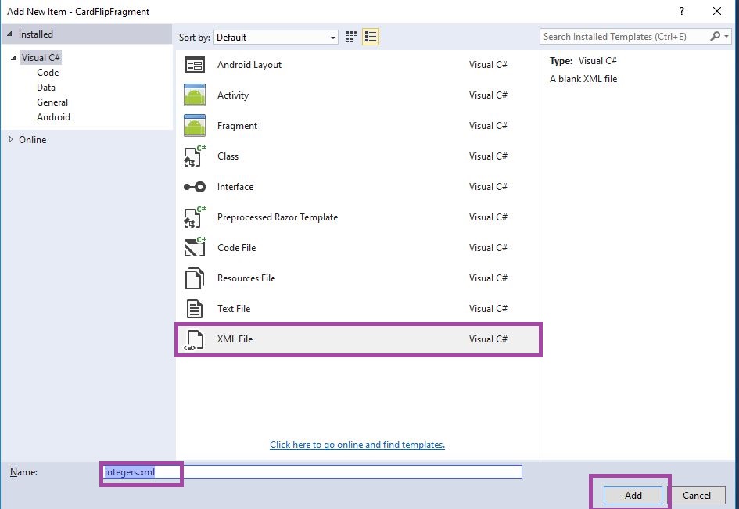The image size is (739, 509).
Task: Click the Text File template icon
Action: pyautogui.click(x=194, y=309)
